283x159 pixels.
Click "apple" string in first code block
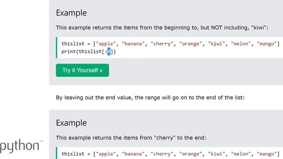point(106,44)
